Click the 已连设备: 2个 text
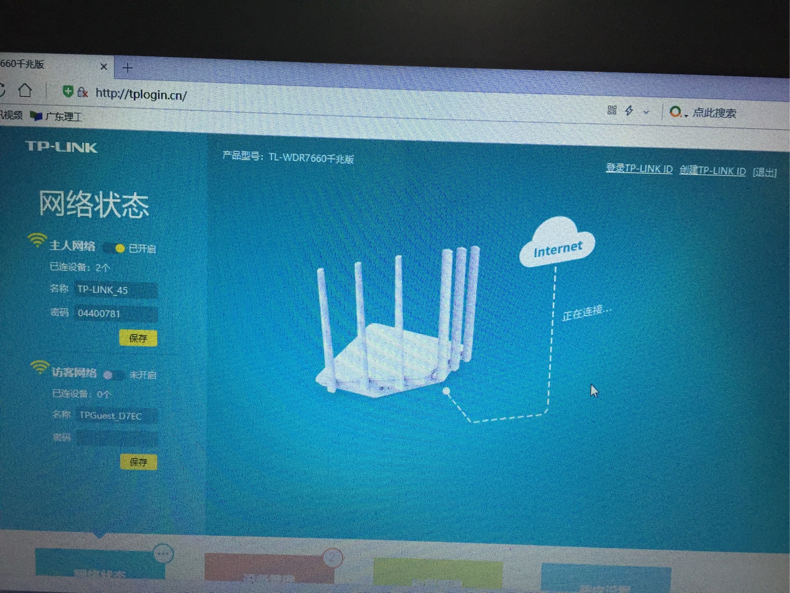The width and height of the screenshot is (790, 593). 80,267
